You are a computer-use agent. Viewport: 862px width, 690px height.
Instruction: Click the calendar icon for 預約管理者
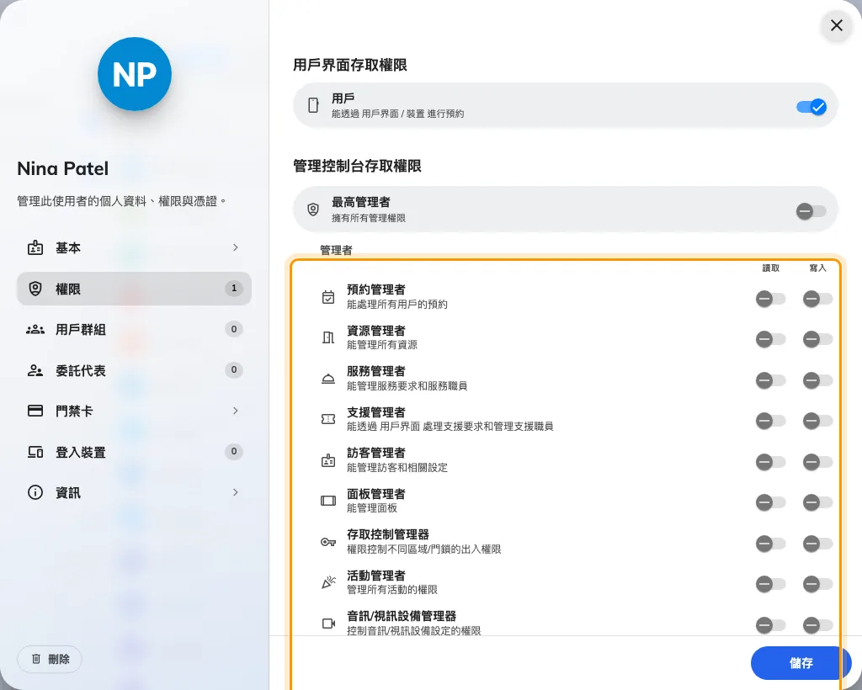[x=328, y=297]
